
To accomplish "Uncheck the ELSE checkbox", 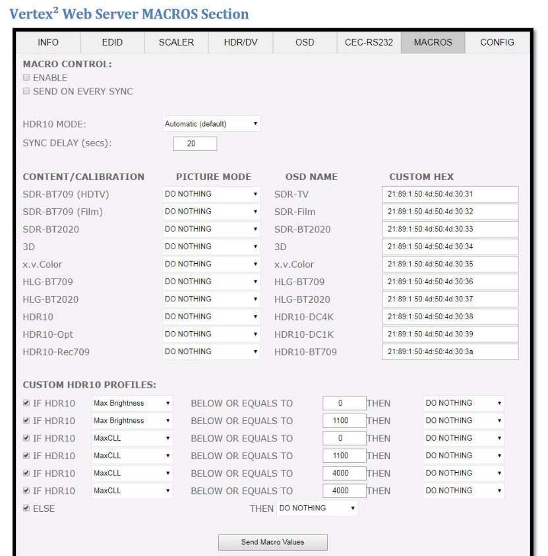I will (x=26, y=509).
